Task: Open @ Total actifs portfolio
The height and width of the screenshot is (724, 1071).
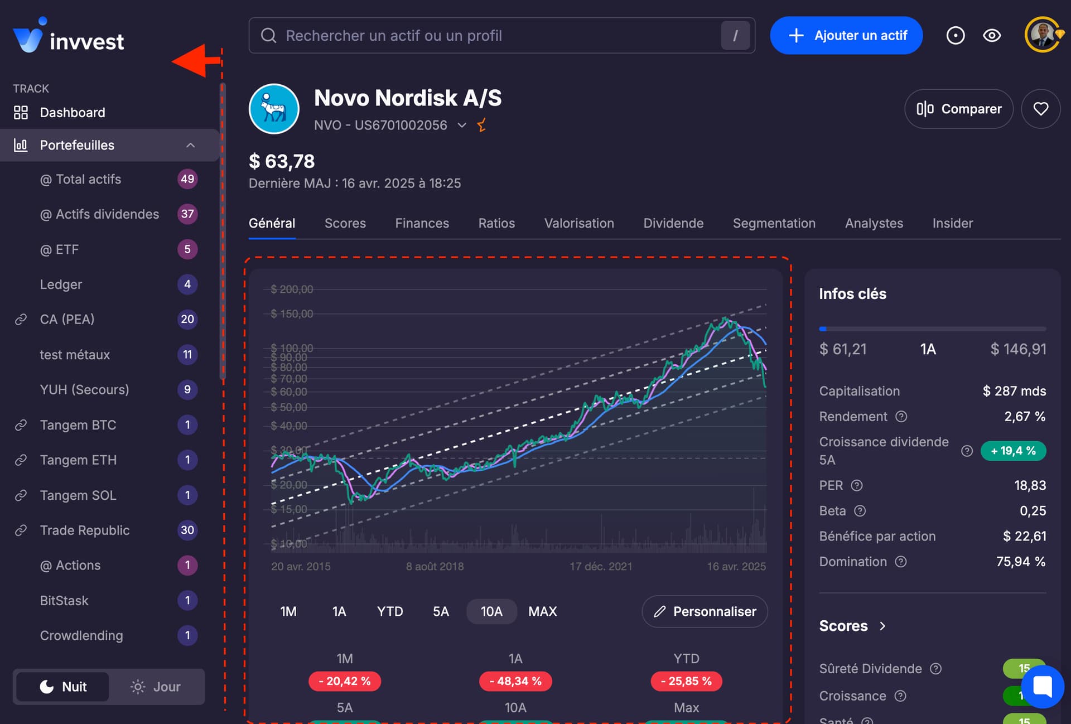Action: pos(109,179)
